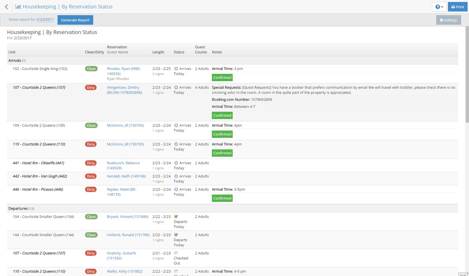Click the Housekeeping bar chart icon
469x276 pixels.
point(18,7)
